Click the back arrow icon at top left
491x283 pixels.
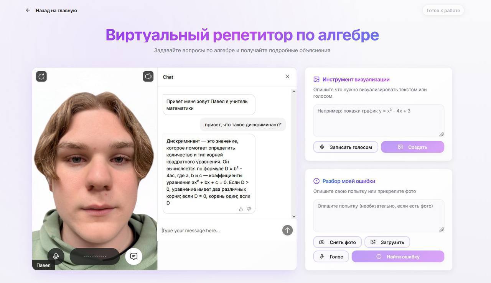(28, 10)
